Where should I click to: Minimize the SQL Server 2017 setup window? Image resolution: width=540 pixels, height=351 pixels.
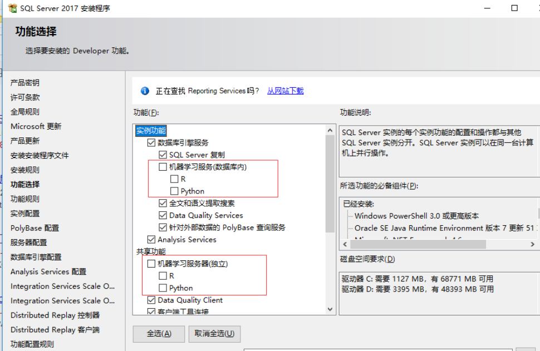(x=487, y=8)
